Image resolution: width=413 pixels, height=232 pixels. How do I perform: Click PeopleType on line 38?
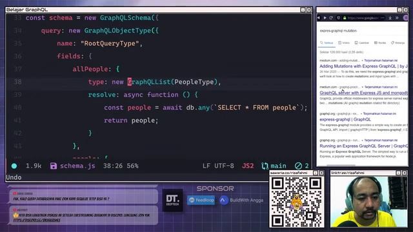[194, 82]
